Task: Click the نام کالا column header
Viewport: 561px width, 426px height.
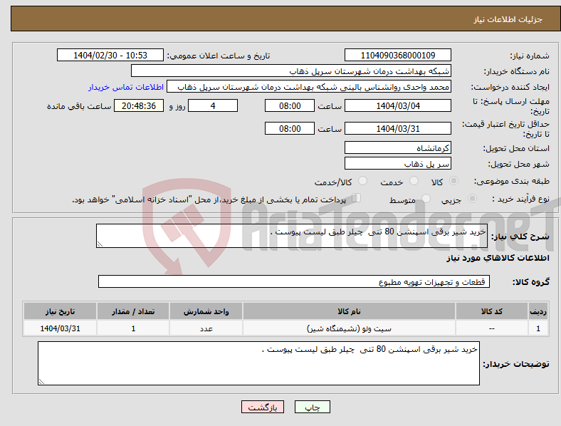Action: [349, 311]
